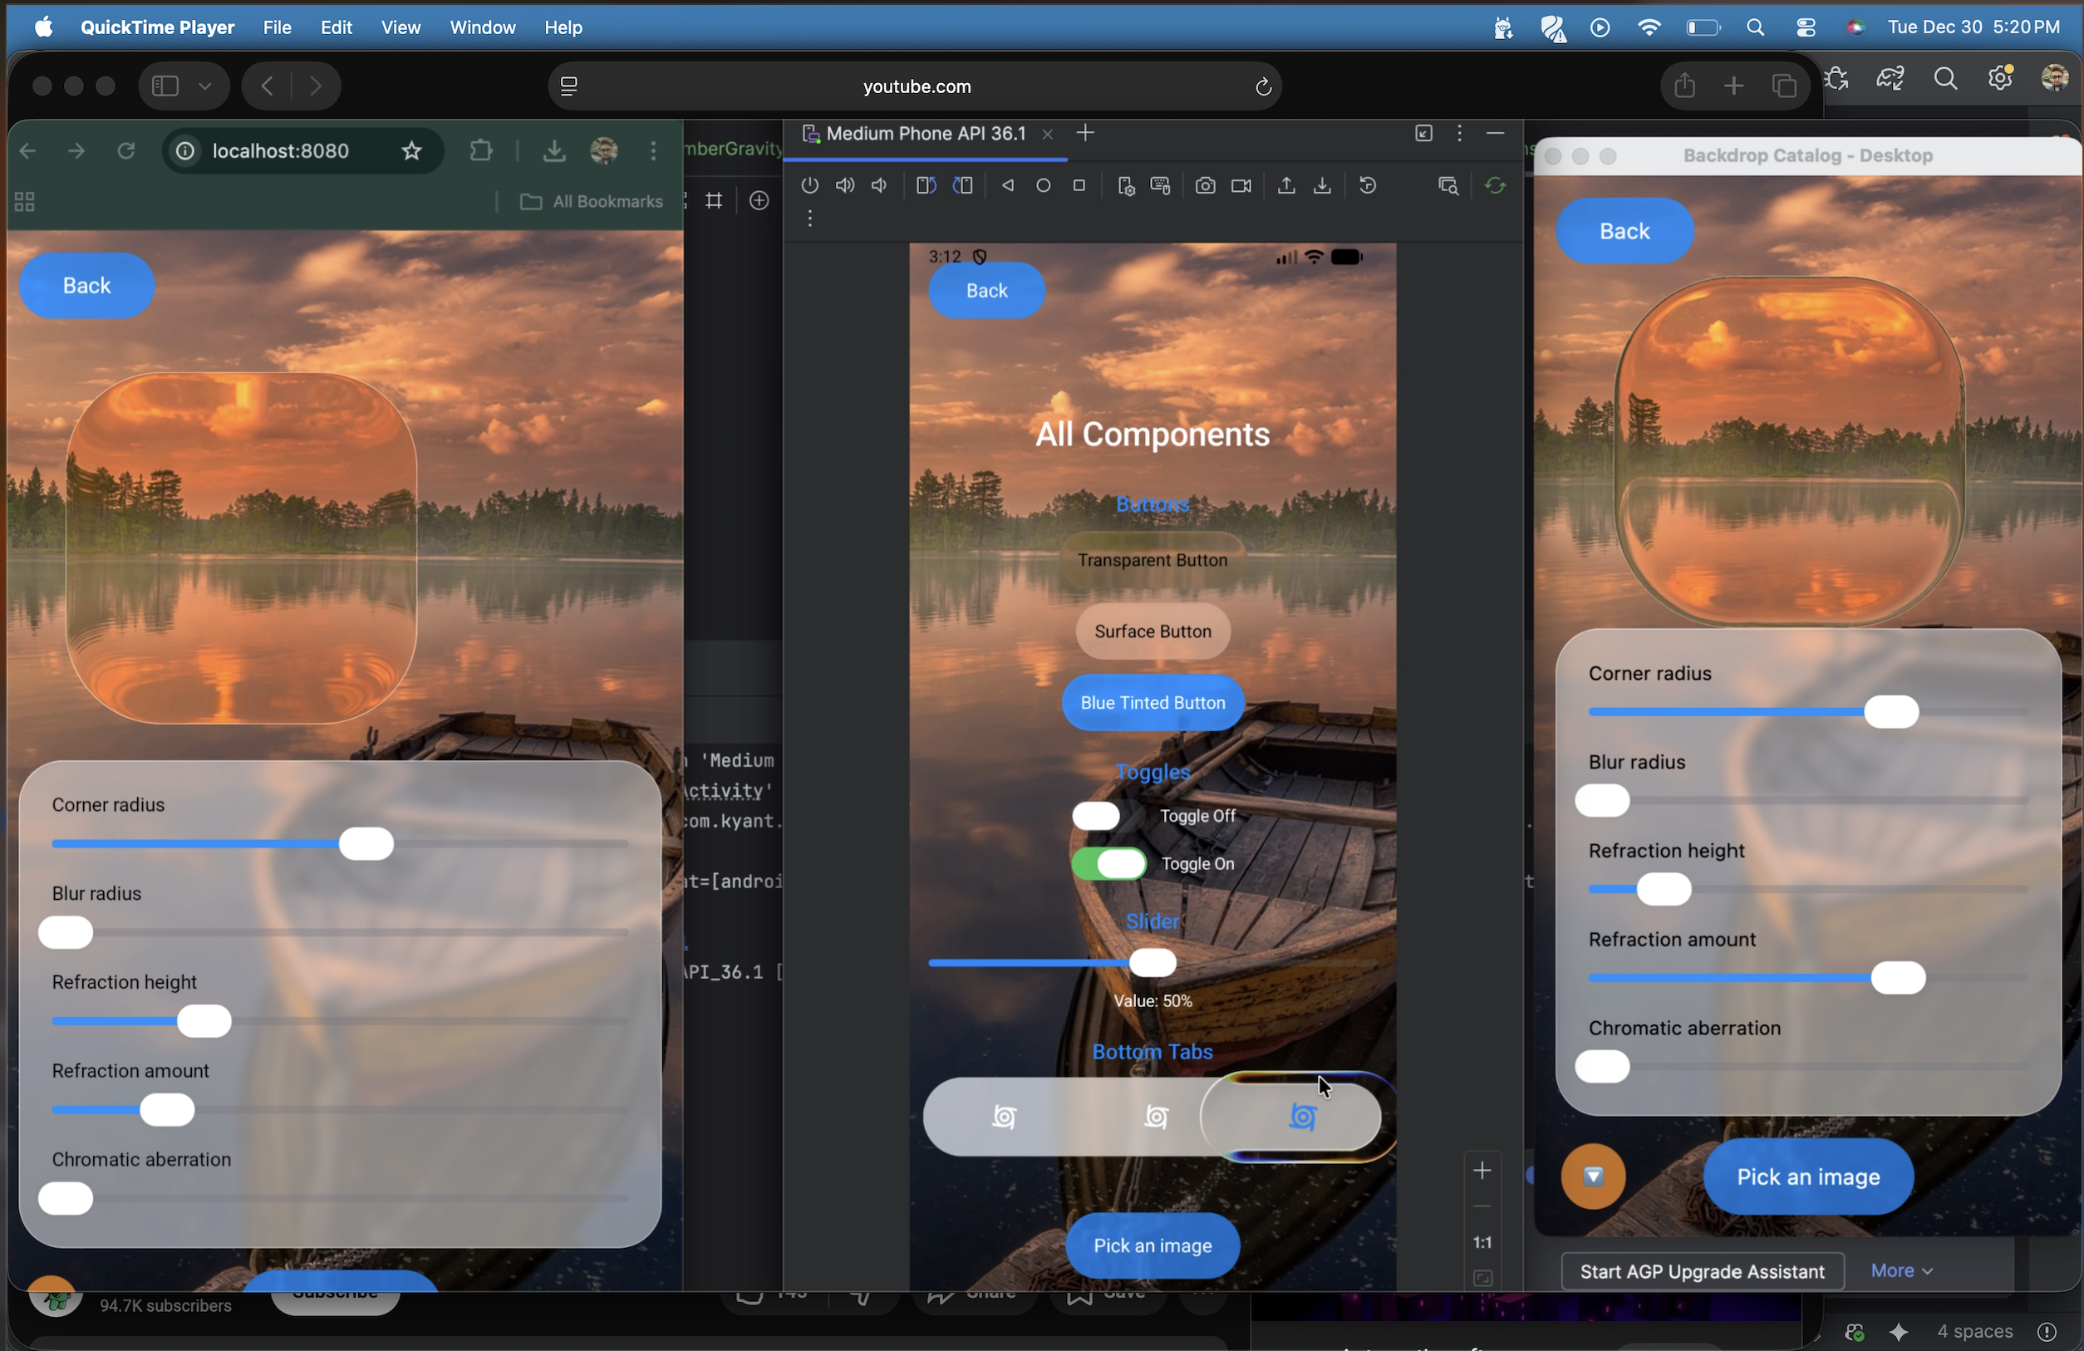The width and height of the screenshot is (2084, 1351).
Task: Start screen recording with video camera icon
Action: (1241, 185)
